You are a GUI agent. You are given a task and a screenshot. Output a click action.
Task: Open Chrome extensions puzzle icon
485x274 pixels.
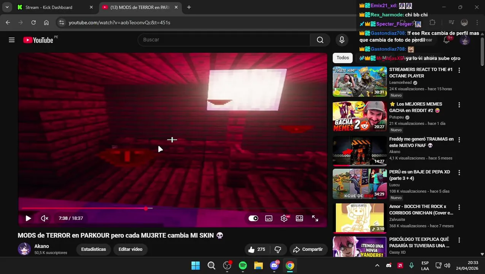pos(433,22)
